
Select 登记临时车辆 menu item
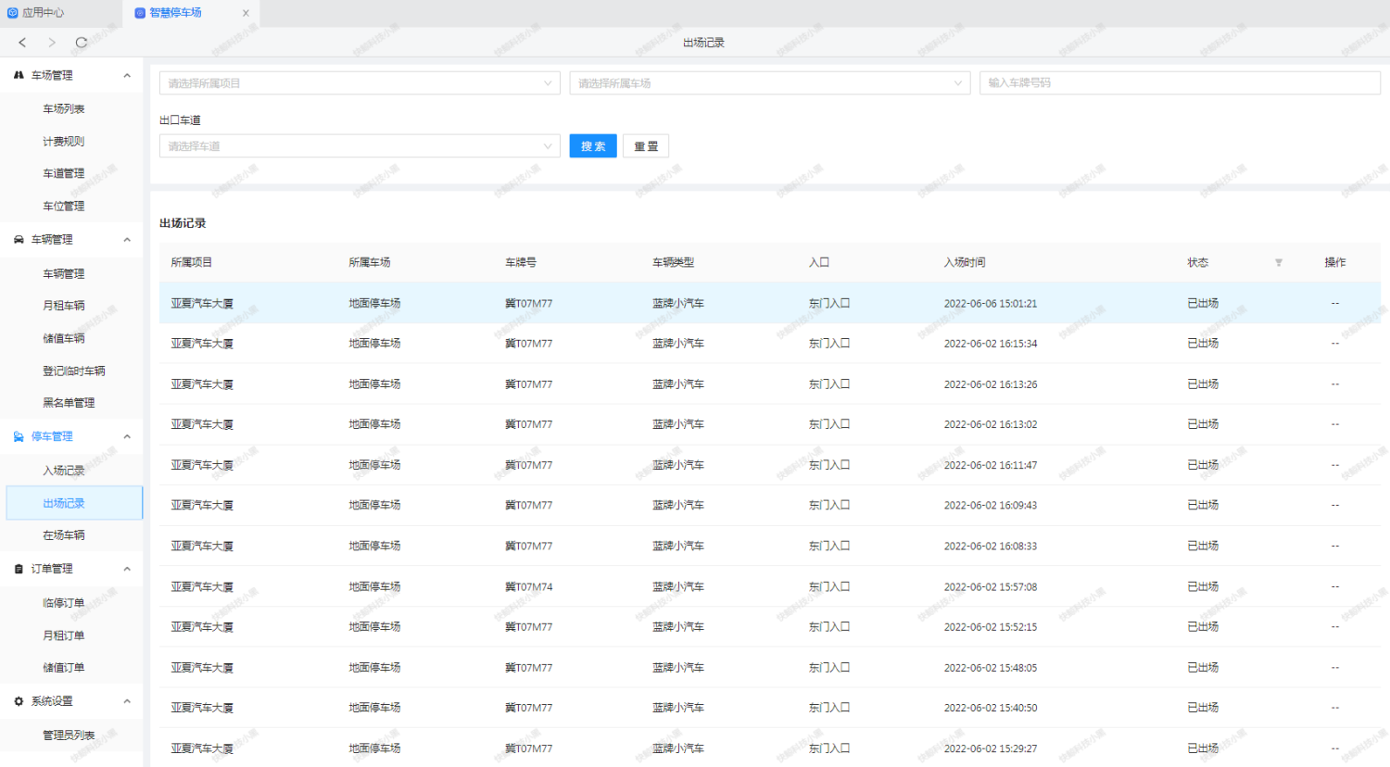pyautogui.click(x=74, y=371)
